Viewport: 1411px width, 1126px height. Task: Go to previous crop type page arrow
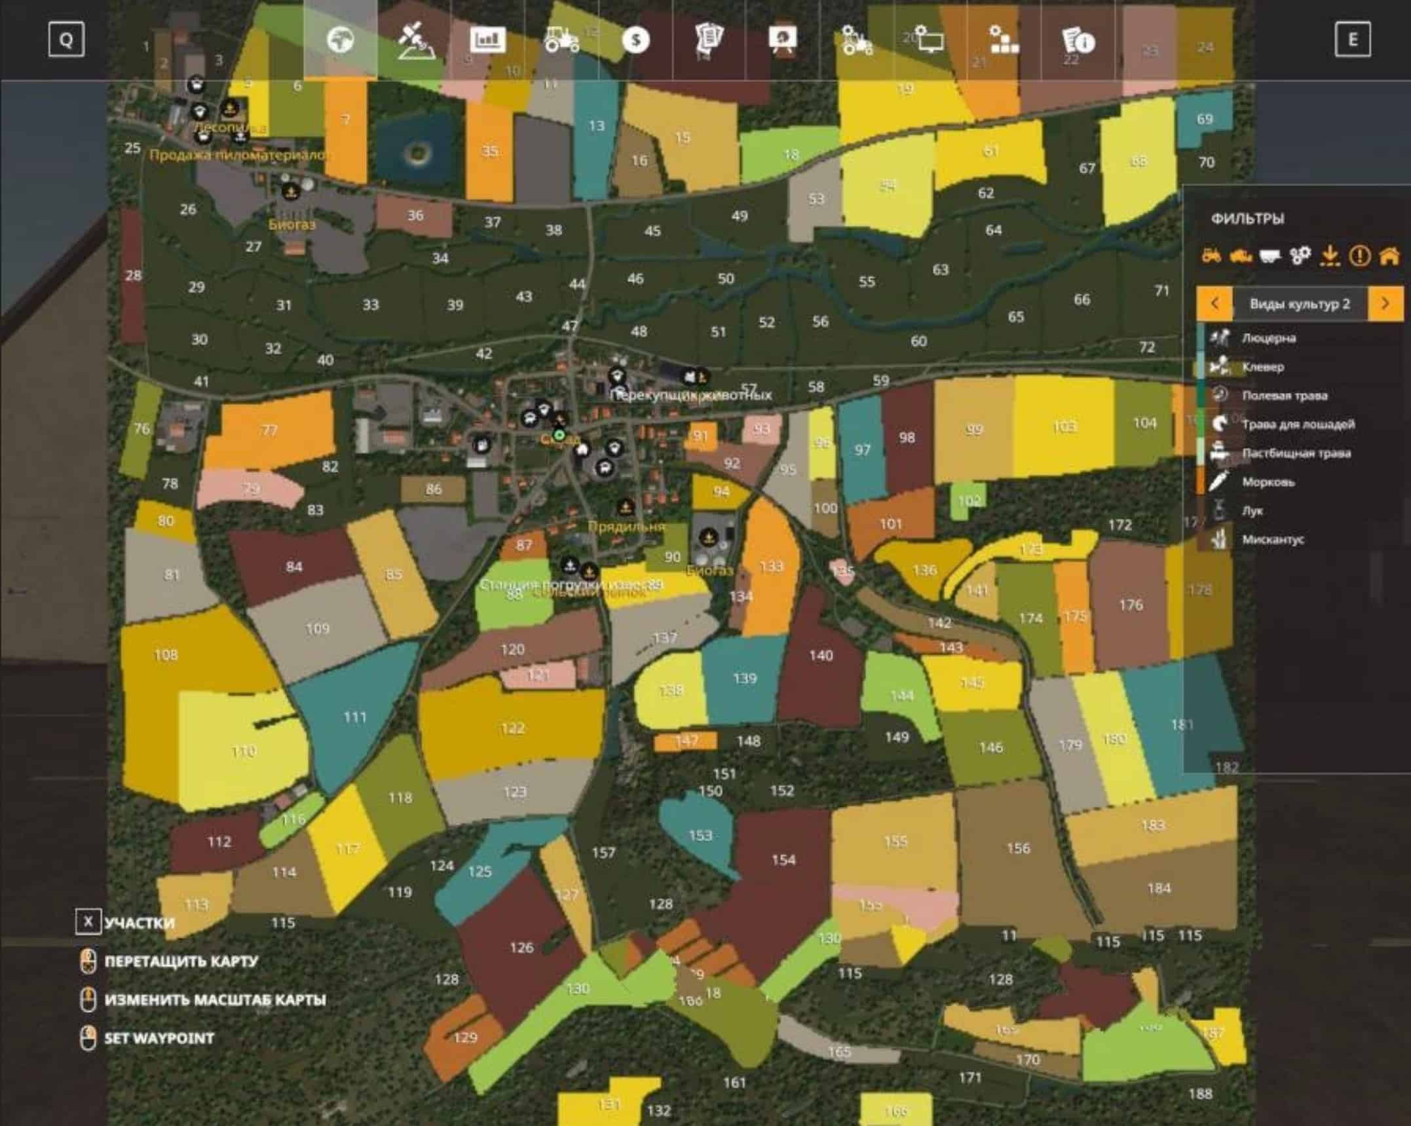tap(1214, 303)
